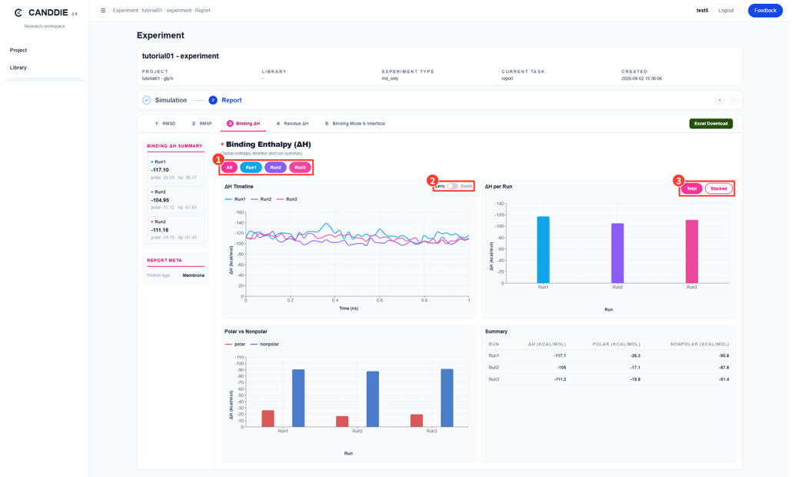The height and width of the screenshot is (477, 795).
Task: Toggle the Run1 filter pill
Action: (x=251, y=168)
